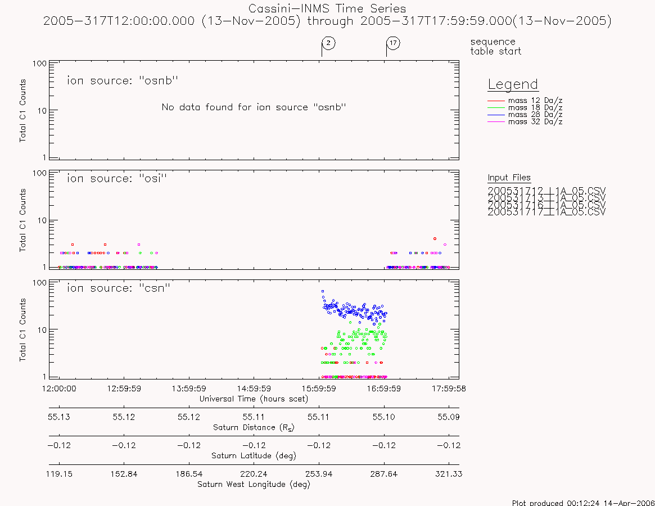Select the blue mass 28 Da/z legend line
655x506 pixels.
[496, 115]
